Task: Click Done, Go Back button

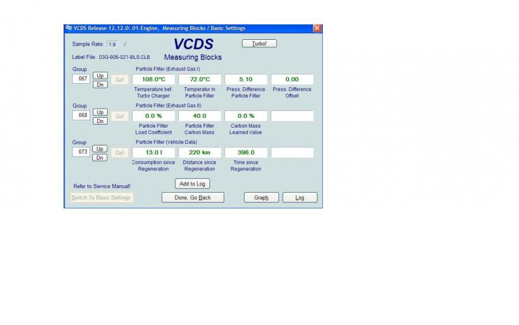Action: click(193, 197)
